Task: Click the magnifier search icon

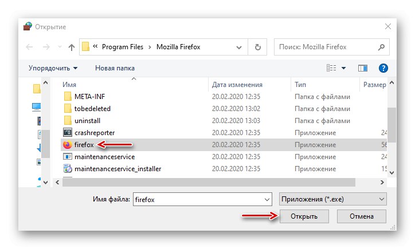Action: [x=381, y=47]
